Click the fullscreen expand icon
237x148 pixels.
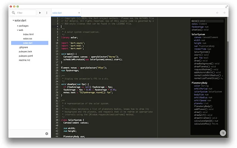pos(227,7)
